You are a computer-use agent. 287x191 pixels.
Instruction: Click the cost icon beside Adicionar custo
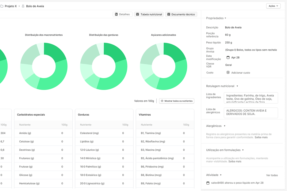click(228, 73)
